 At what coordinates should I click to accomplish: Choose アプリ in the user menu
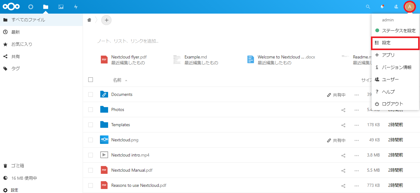(395, 55)
